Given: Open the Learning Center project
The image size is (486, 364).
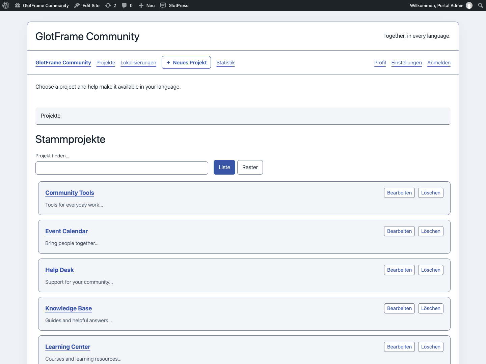Looking at the screenshot, I should 68,347.
